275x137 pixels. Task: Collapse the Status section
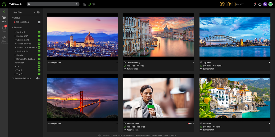[13, 18]
